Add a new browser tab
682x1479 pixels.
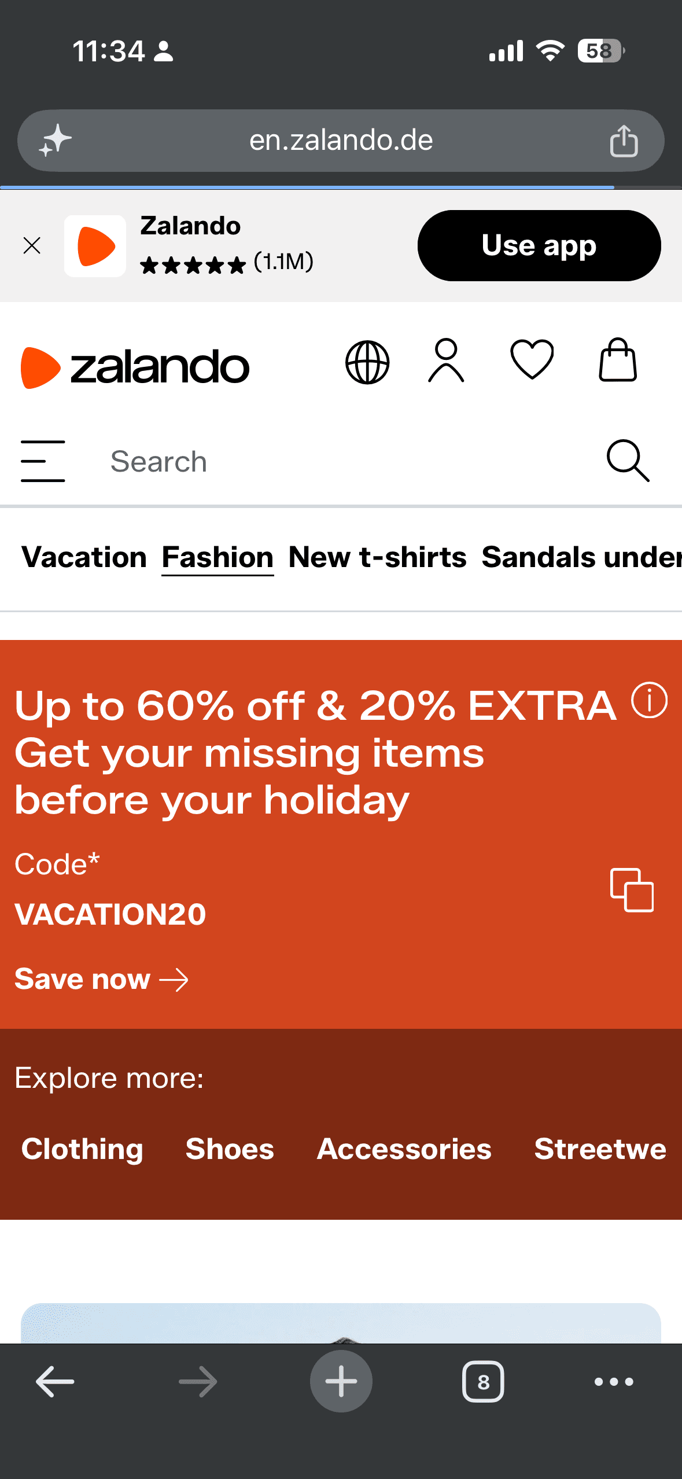pyautogui.click(x=341, y=1381)
